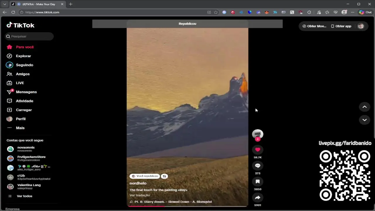Reload the page with refresh icon
This screenshot has width=375, height=211.
click(13, 12)
